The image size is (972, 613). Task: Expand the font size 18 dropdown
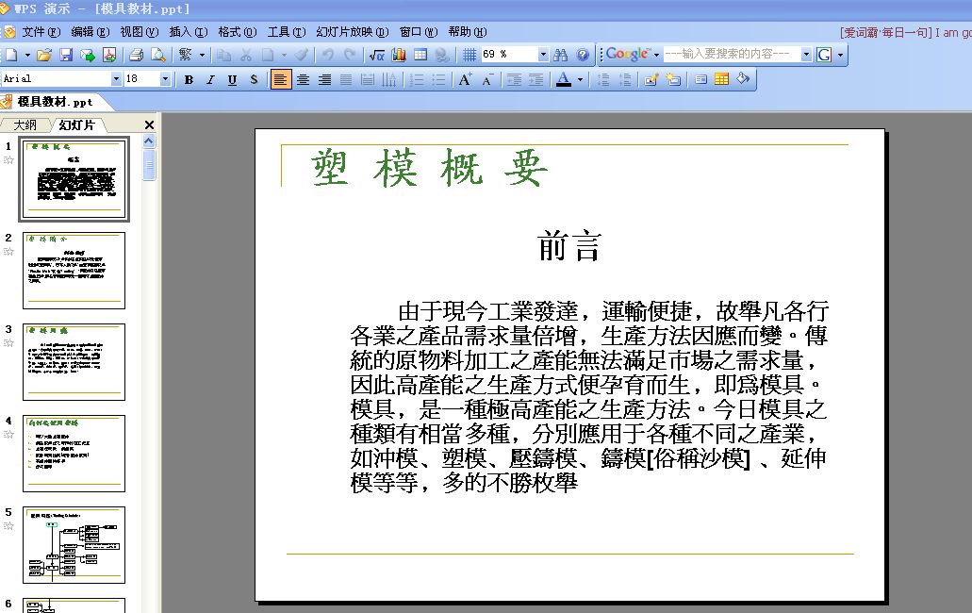click(x=165, y=79)
